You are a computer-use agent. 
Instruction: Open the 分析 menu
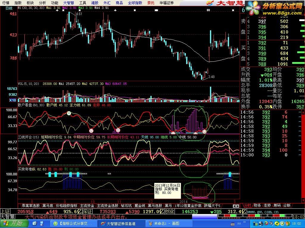[42, 3]
